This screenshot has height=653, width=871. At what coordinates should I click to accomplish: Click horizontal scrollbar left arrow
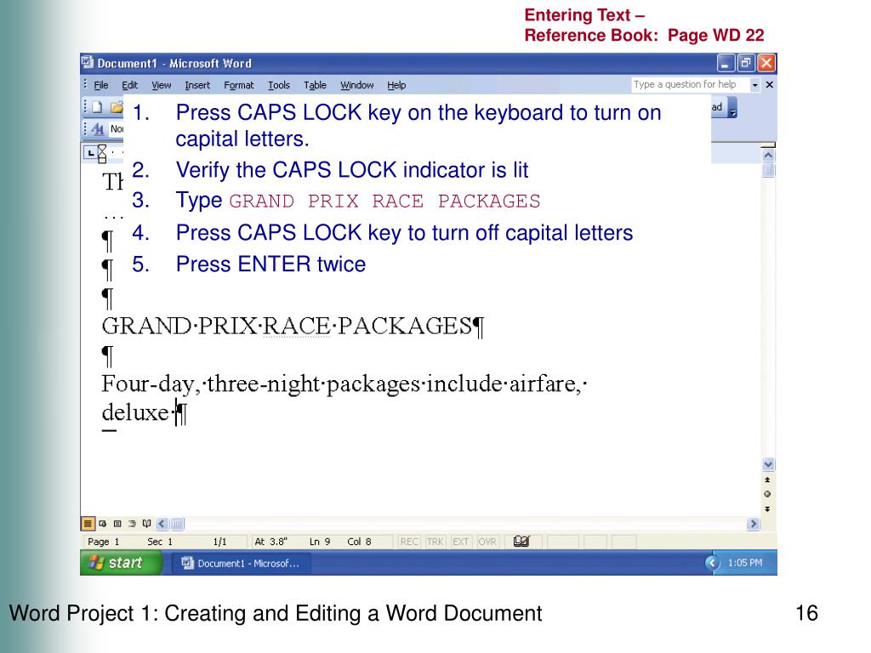pyautogui.click(x=162, y=524)
